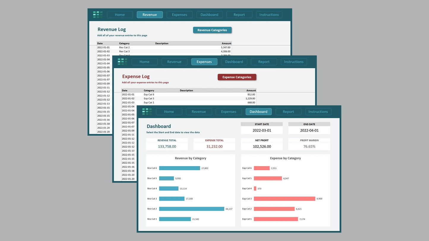Select the 5,347.00 amount cell in Revenue Log
The height and width of the screenshot is (241, 429).
226,47
